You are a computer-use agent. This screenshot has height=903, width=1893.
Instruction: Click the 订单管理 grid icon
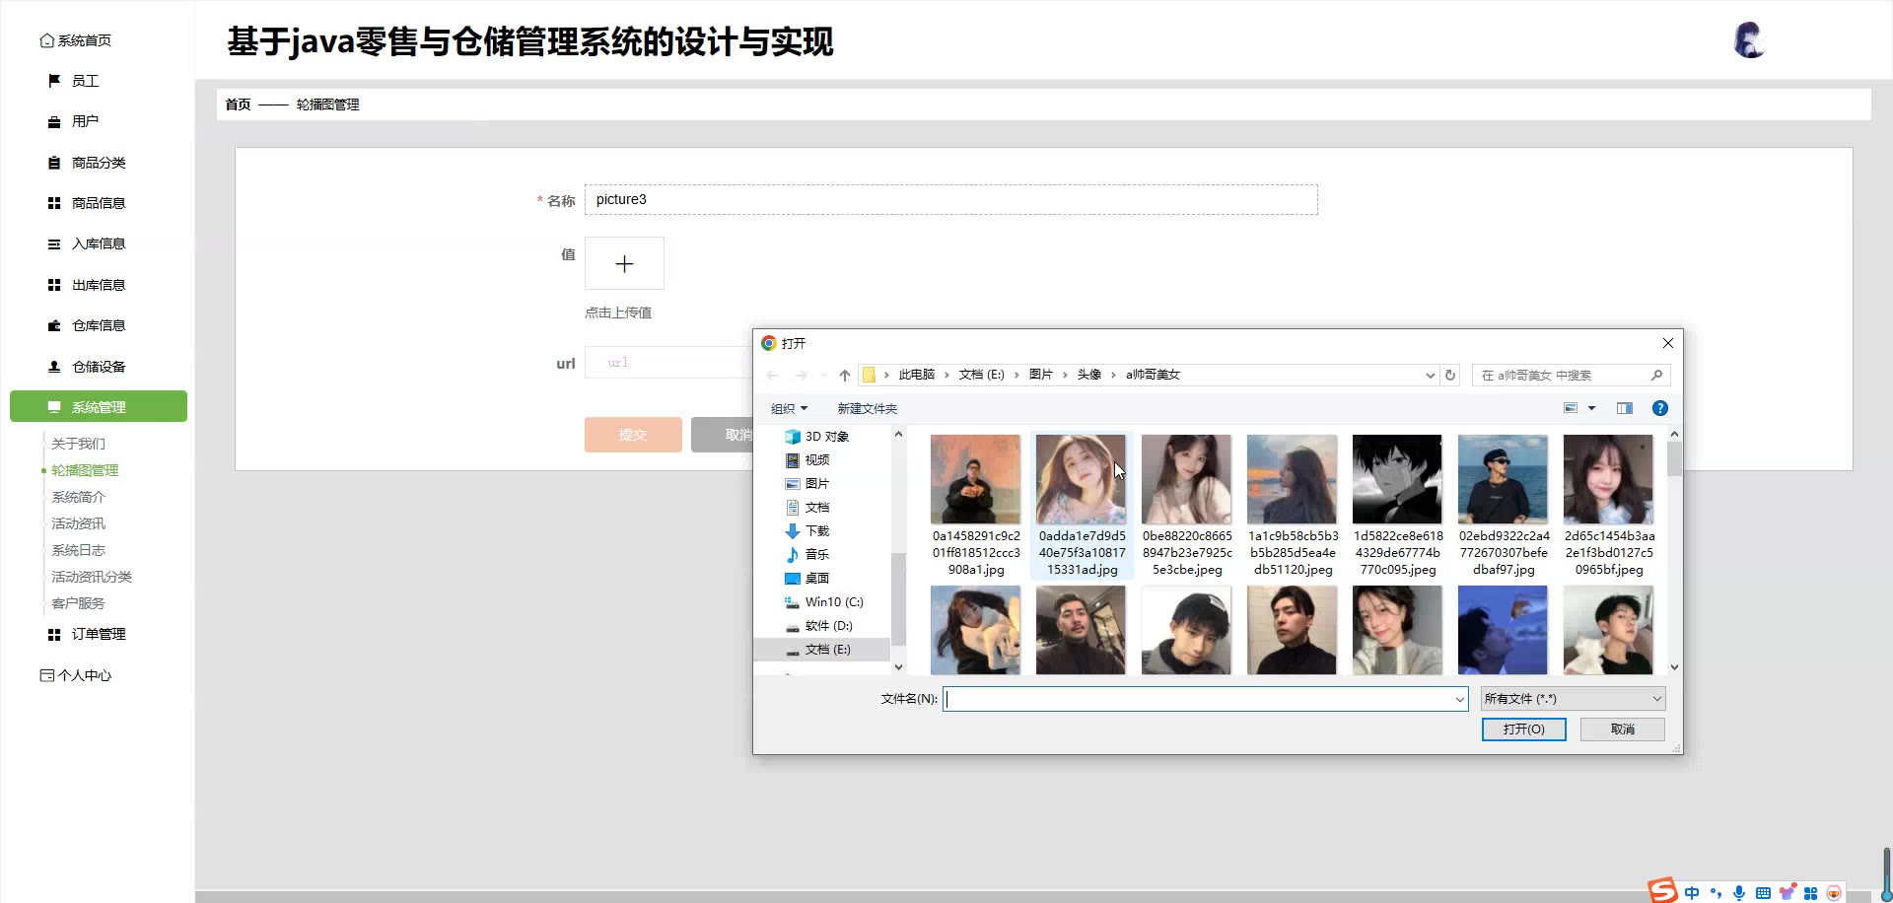(x=54, y=635)
